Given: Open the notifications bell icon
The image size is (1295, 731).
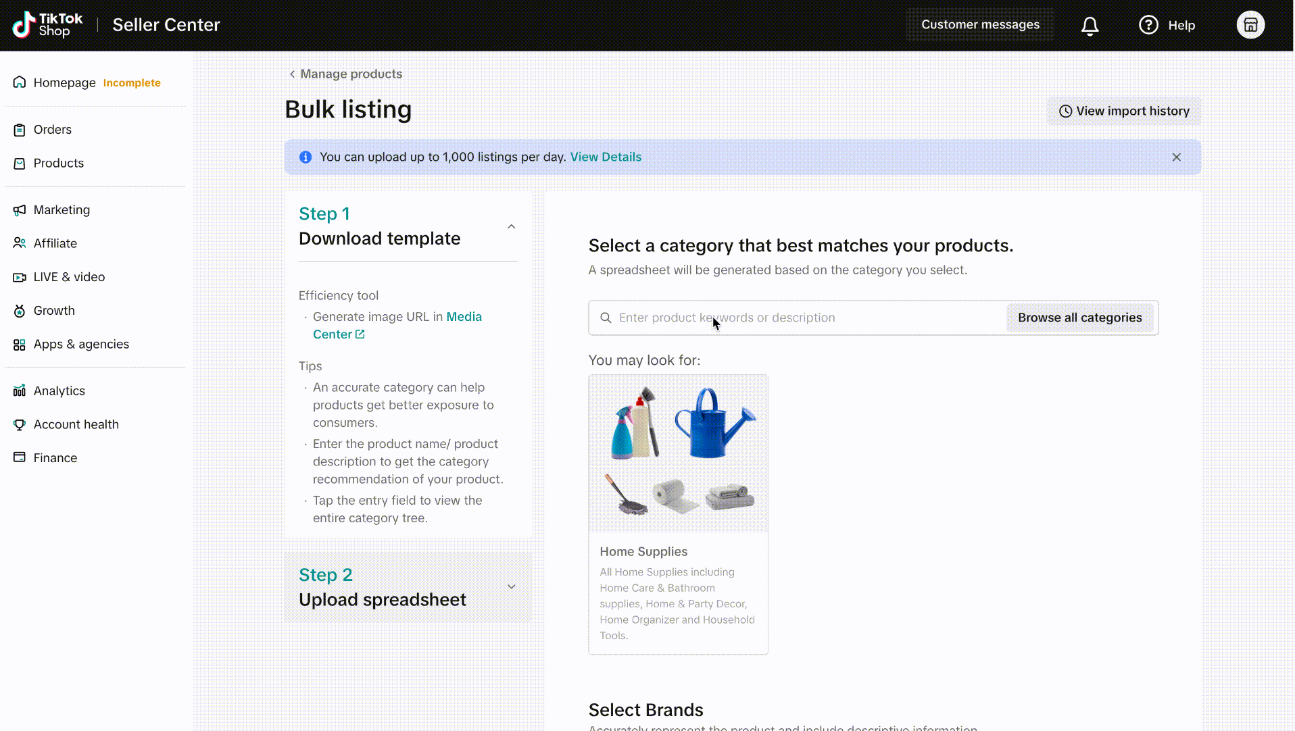Looking at the screenshot, I should [x=1090, y=26].
